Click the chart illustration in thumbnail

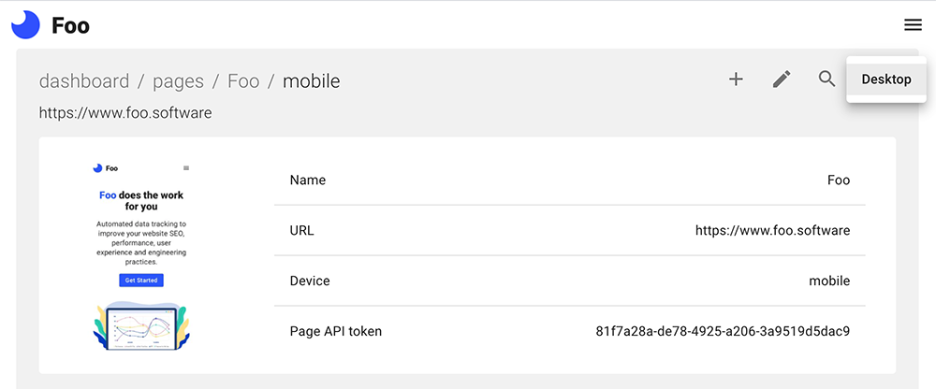point(141,325)
